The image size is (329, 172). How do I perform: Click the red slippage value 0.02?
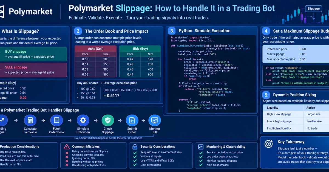[x=23, y=98]
